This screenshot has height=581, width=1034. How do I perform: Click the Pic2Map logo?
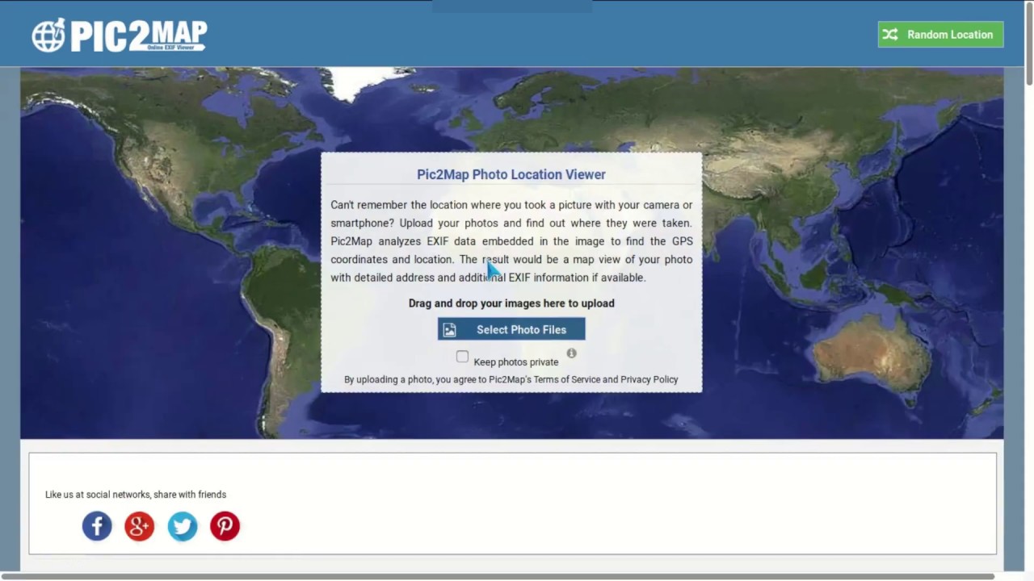(x=120, y=36)
